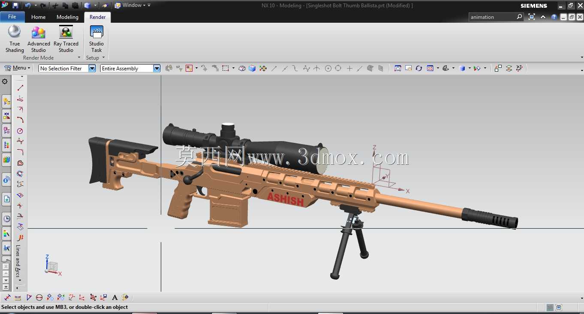Save the part with the floppy disk icon
The image size is (584, 314).
15,6
